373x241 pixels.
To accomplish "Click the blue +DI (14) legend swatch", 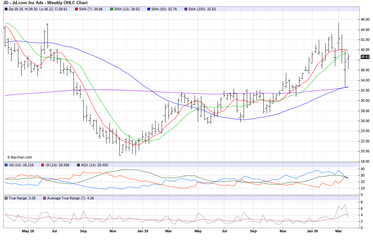I will tap(6, 165).
